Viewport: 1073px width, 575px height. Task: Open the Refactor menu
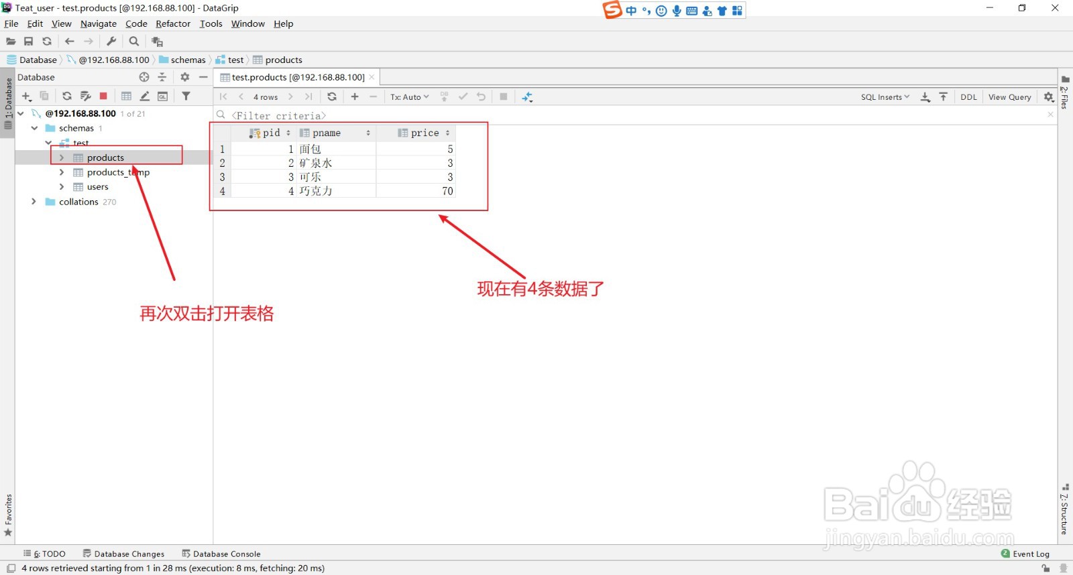(x=173, y=23)
